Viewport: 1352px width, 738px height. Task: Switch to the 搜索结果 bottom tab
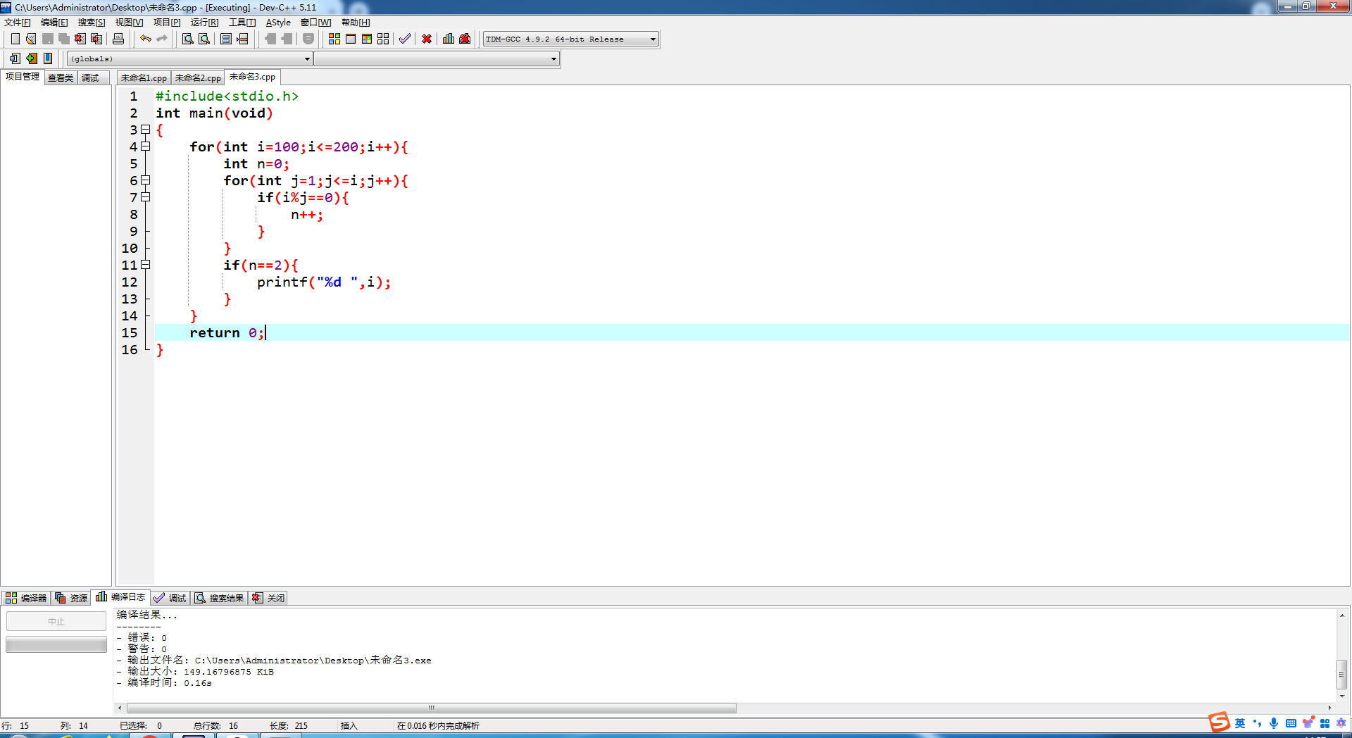[x=219, y=598]
